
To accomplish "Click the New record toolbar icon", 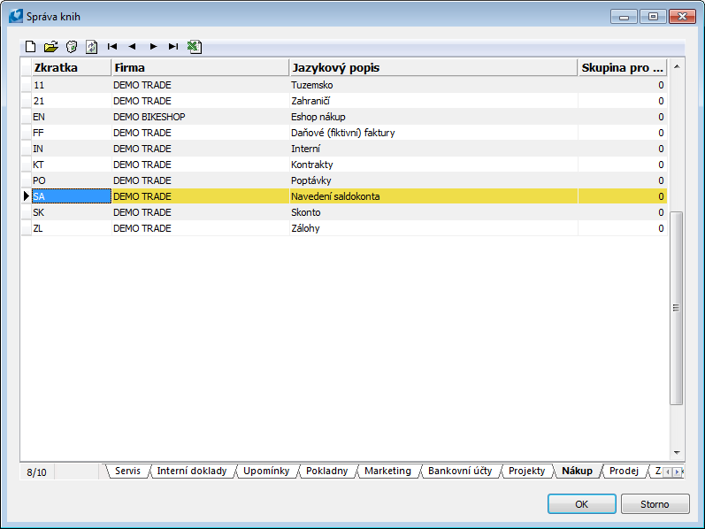I will tap(30, 46).
